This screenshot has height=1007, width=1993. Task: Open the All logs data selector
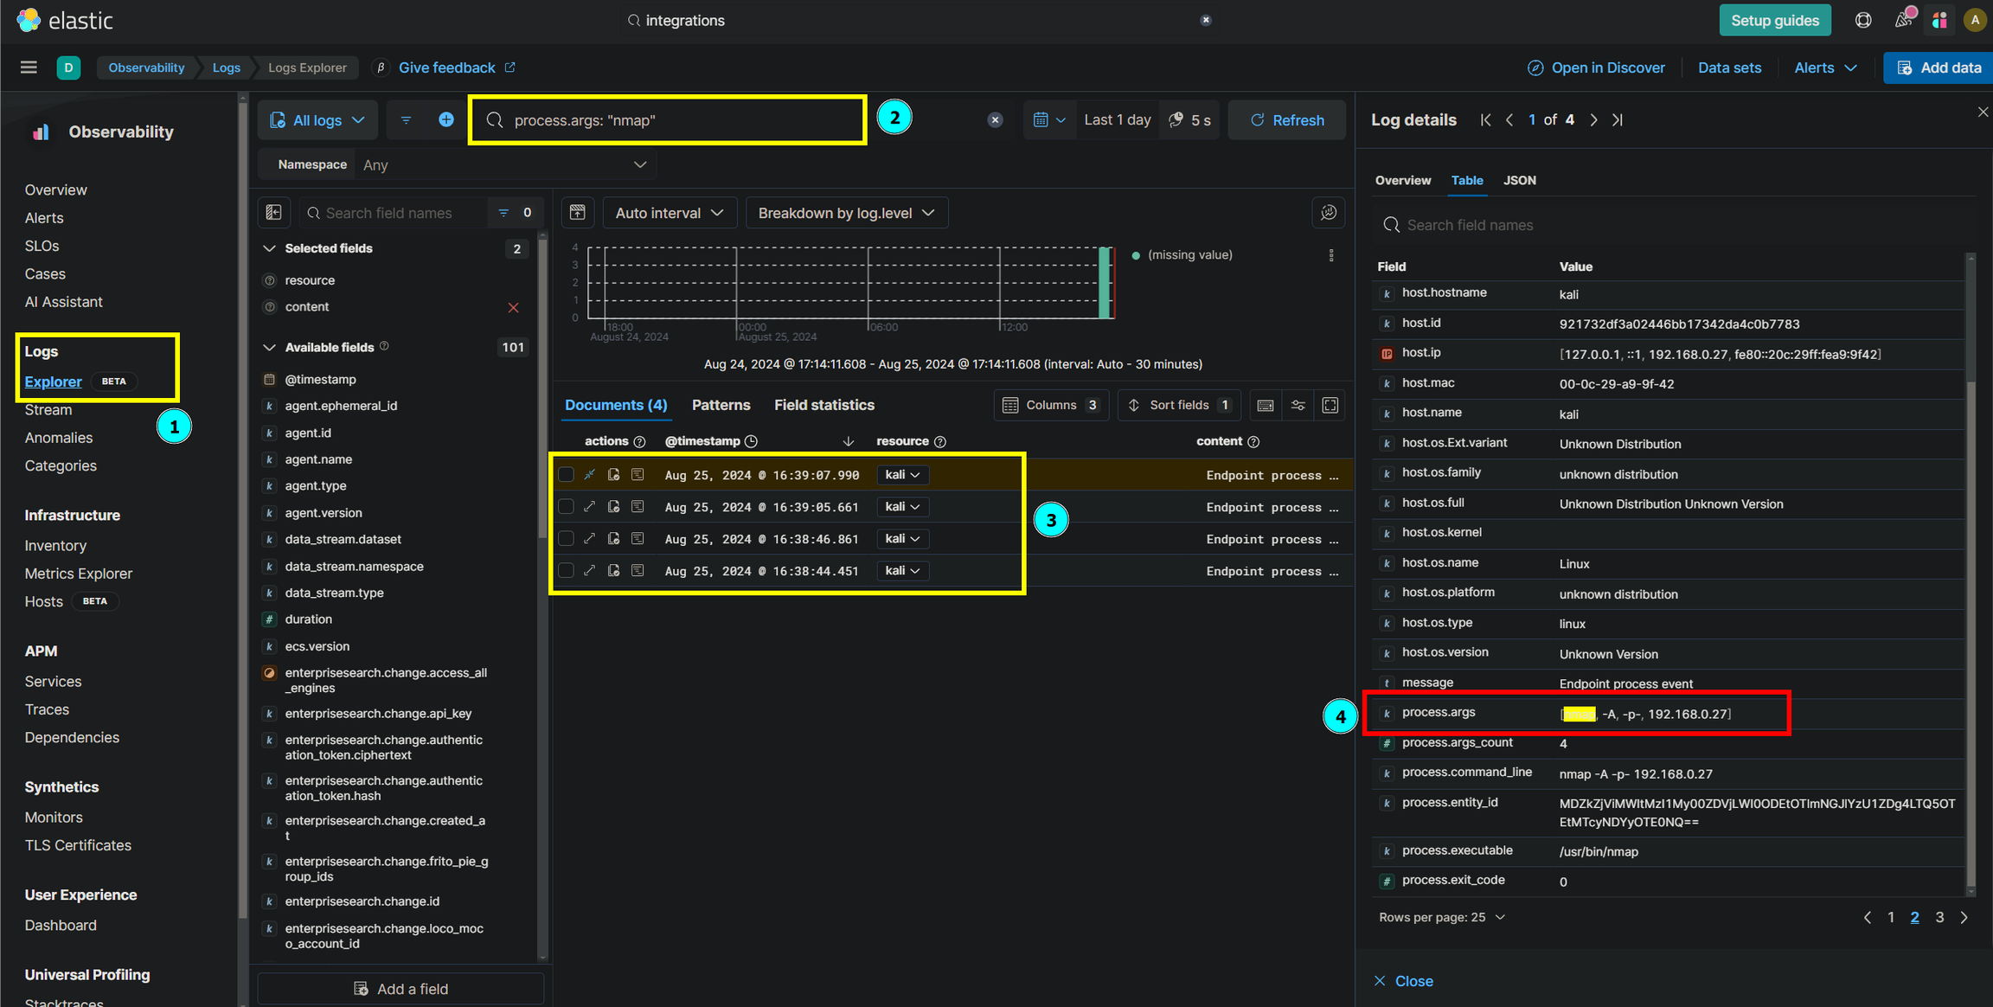(317, 120)
